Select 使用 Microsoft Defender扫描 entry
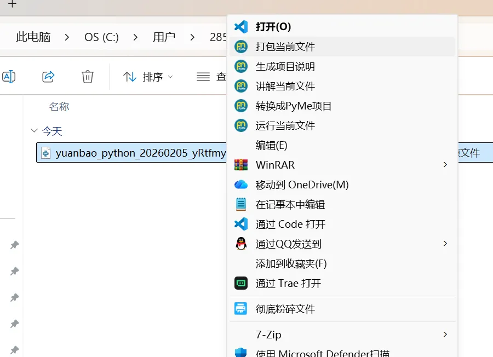 coord(343,353)
